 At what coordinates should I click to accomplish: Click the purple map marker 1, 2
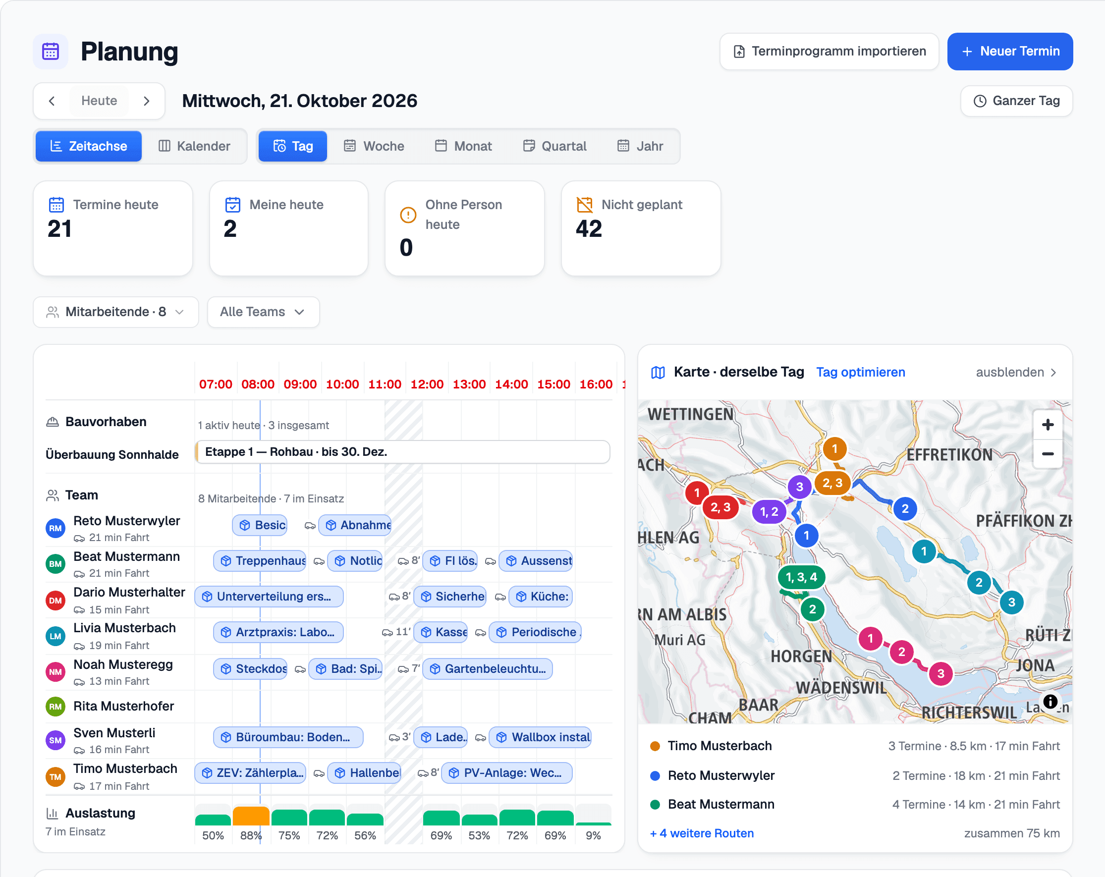click(769, 511)
